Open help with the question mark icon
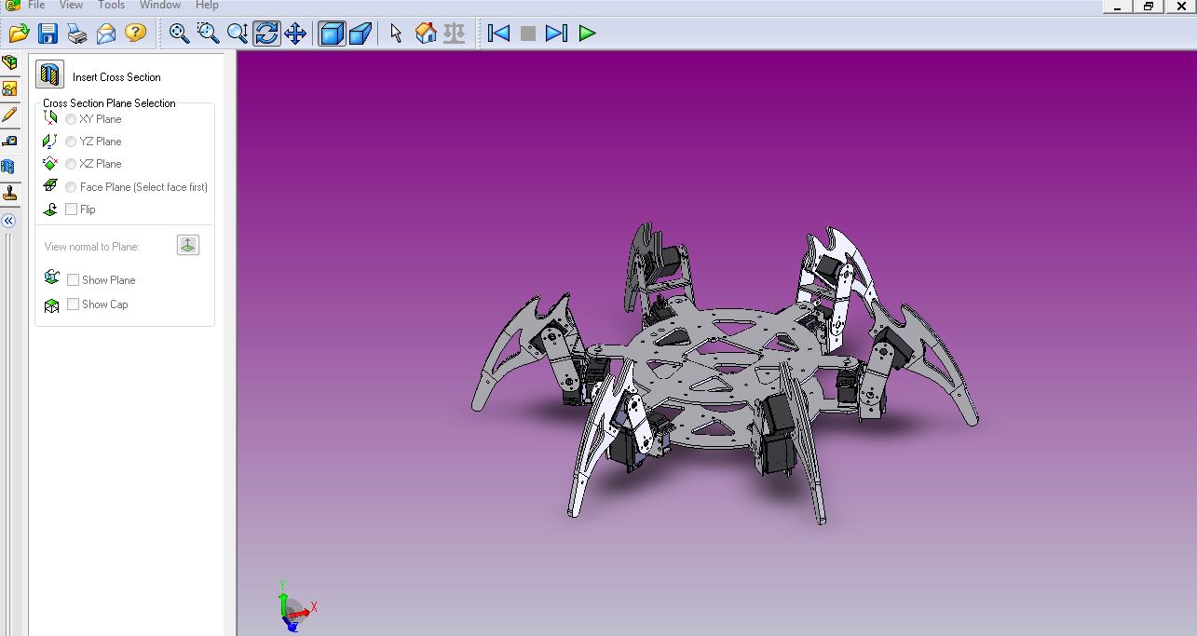 pos(135,34)
